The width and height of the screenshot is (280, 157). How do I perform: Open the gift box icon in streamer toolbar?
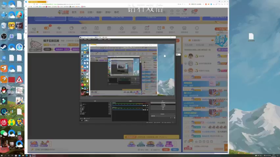[109, 28]
